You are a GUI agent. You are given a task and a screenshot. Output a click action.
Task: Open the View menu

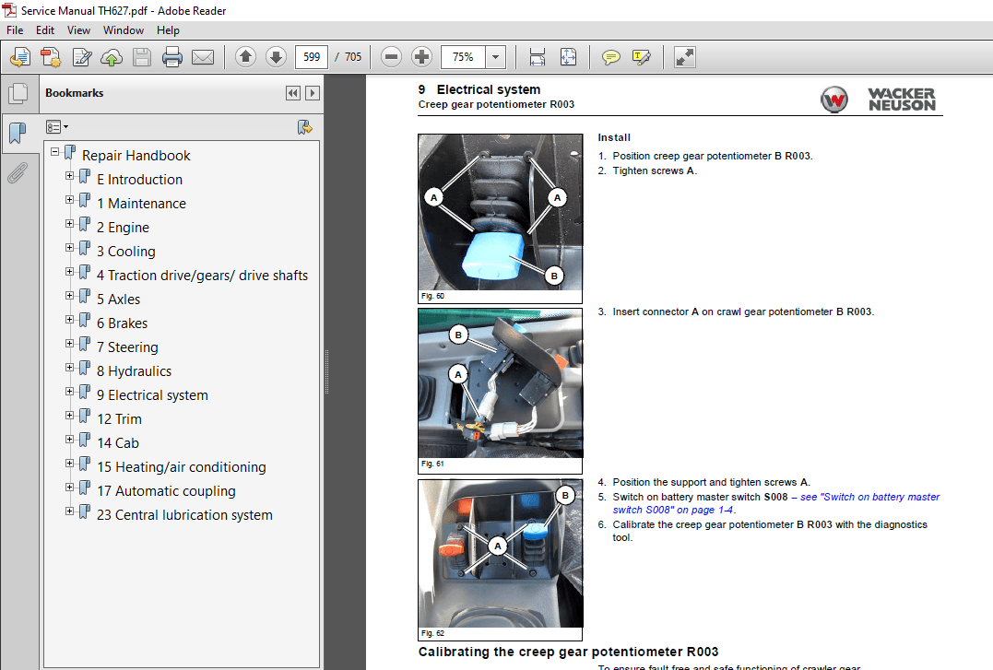(x=78, y=29)
